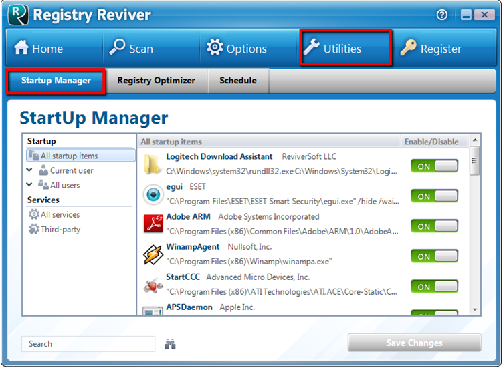Turn off the egui startup switch

click(x=434, y=196)
